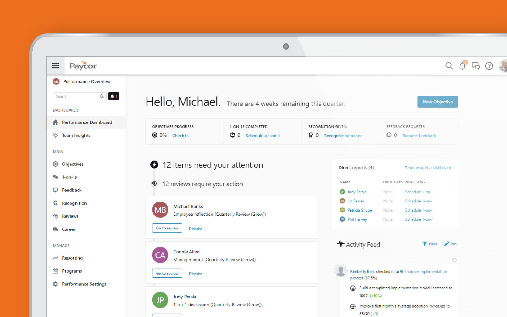This screenshot has height=317, width=507.
Task: Click the lightning icon beside items need attention
Action: click(x=154, y=165)
